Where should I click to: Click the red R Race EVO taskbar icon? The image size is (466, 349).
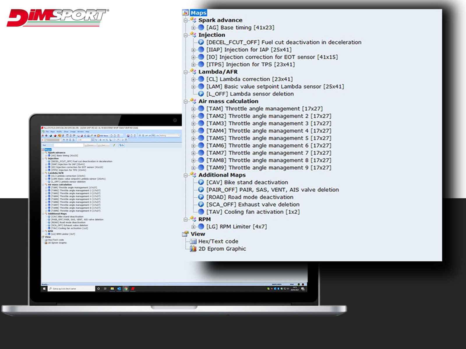133,289
